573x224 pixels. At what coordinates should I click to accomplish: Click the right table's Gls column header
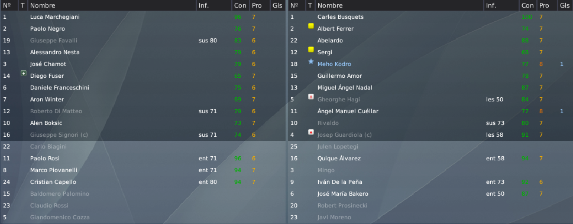point(565,5)
